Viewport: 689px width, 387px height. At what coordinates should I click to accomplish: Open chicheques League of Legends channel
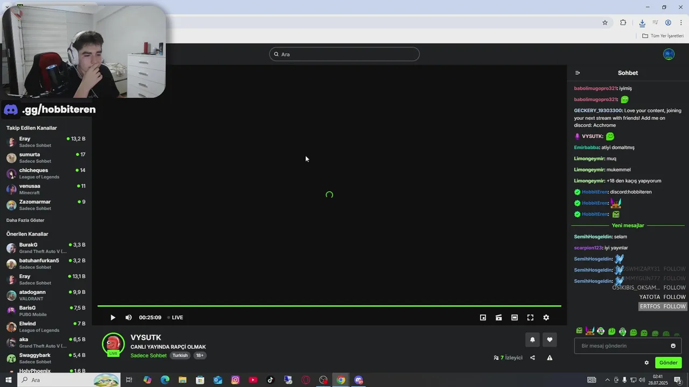[x=46, y=173]
